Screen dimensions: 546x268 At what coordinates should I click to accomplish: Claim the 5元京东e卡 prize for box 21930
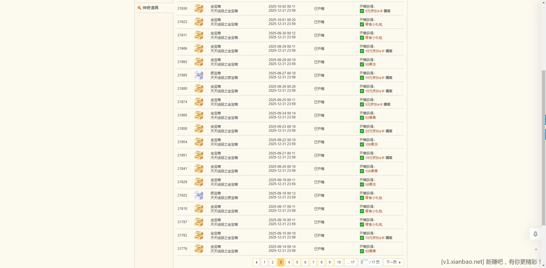(387, 11)
